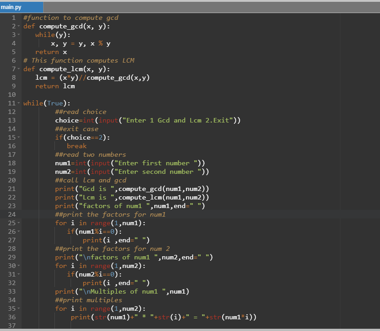The image size is (380, 331).
Task: Click the str(num1) multiplication print on line 36
Action: click(x=164, y=317)
